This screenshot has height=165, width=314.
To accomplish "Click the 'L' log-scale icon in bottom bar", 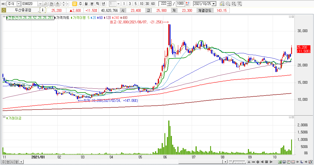I will [x=302, y=162].
